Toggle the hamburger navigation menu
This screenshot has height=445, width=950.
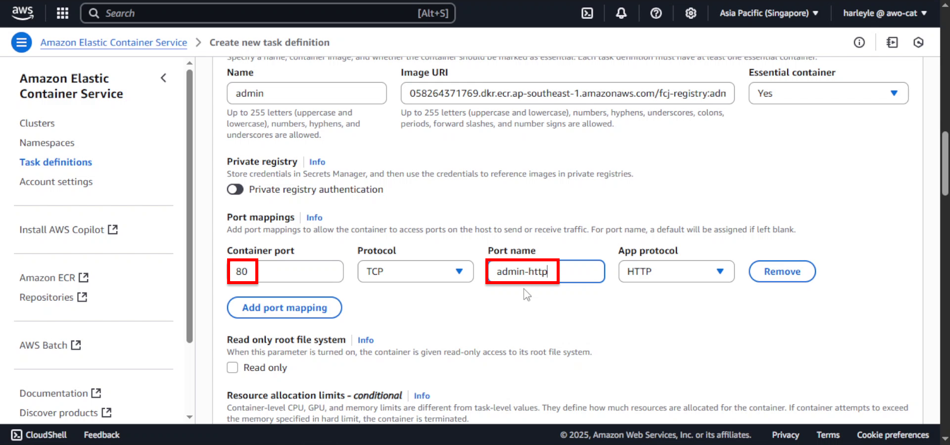click(21, 43)
